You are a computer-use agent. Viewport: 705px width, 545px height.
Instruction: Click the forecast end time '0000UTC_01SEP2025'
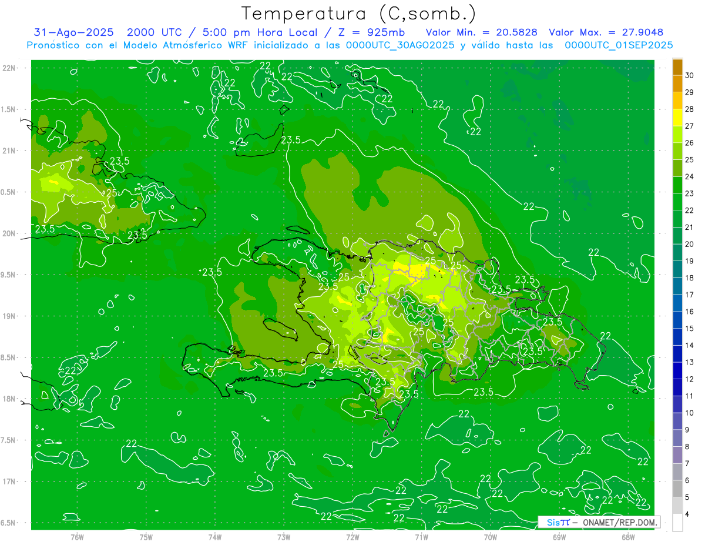[x=619, y=45]
